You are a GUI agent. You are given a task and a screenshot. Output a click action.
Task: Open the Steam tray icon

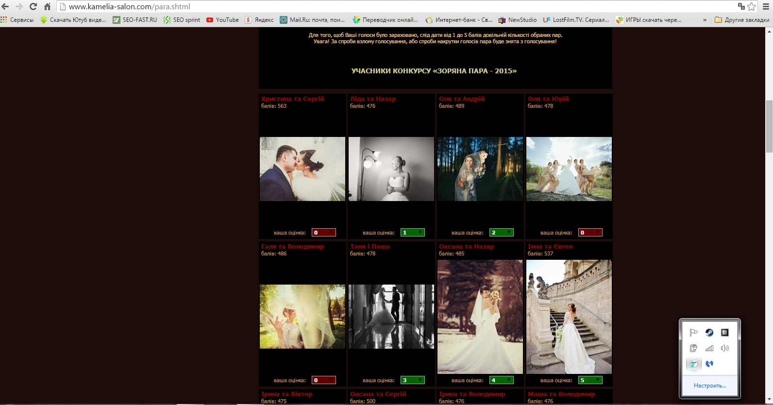point(709,333)
